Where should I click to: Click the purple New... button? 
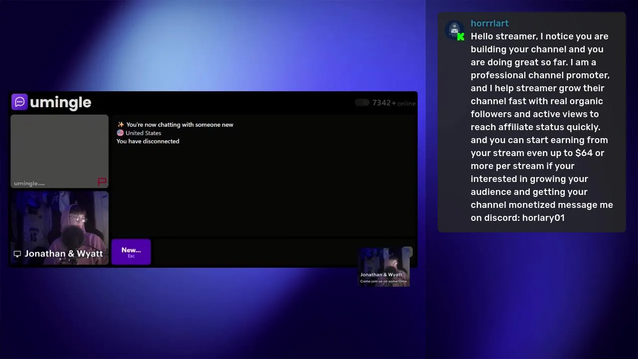point(131,252)
